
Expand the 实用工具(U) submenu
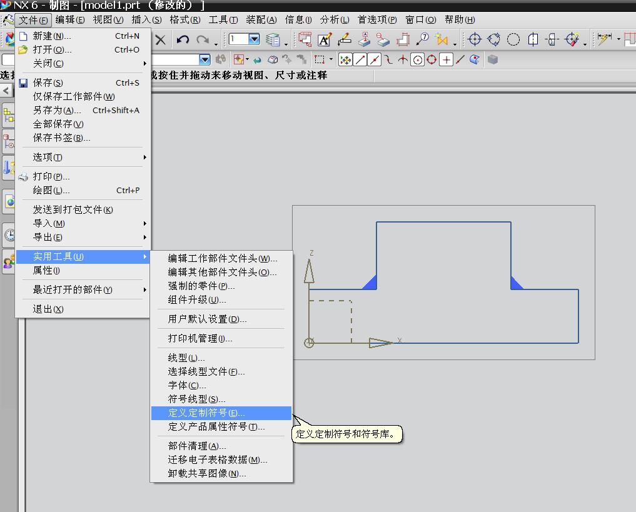pos(83,256)
